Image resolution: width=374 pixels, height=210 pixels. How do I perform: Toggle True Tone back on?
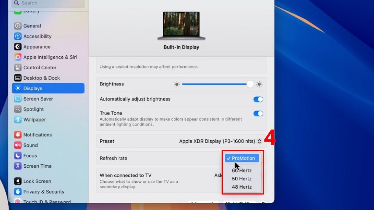(258, 114)
